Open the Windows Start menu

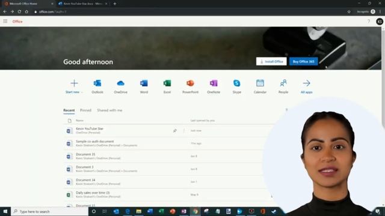click(5, 211)
